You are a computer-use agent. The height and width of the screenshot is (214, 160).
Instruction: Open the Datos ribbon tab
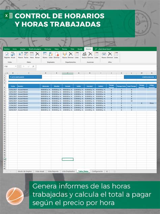[56, 49]
